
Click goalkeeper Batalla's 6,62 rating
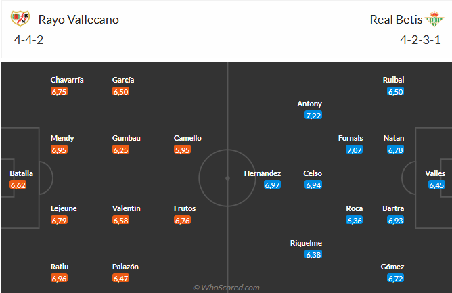(x=18, y=185)
